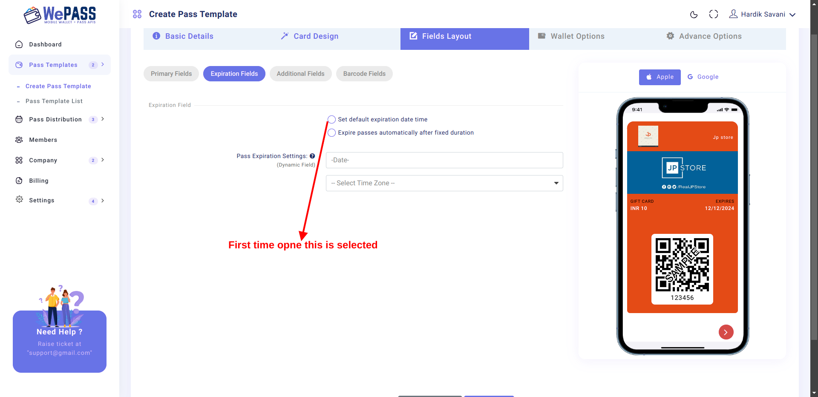Image resolution: width=818 pixels, height=397 pixels.
Task: Switch to the Card Design tab
Action: point(310,36)
